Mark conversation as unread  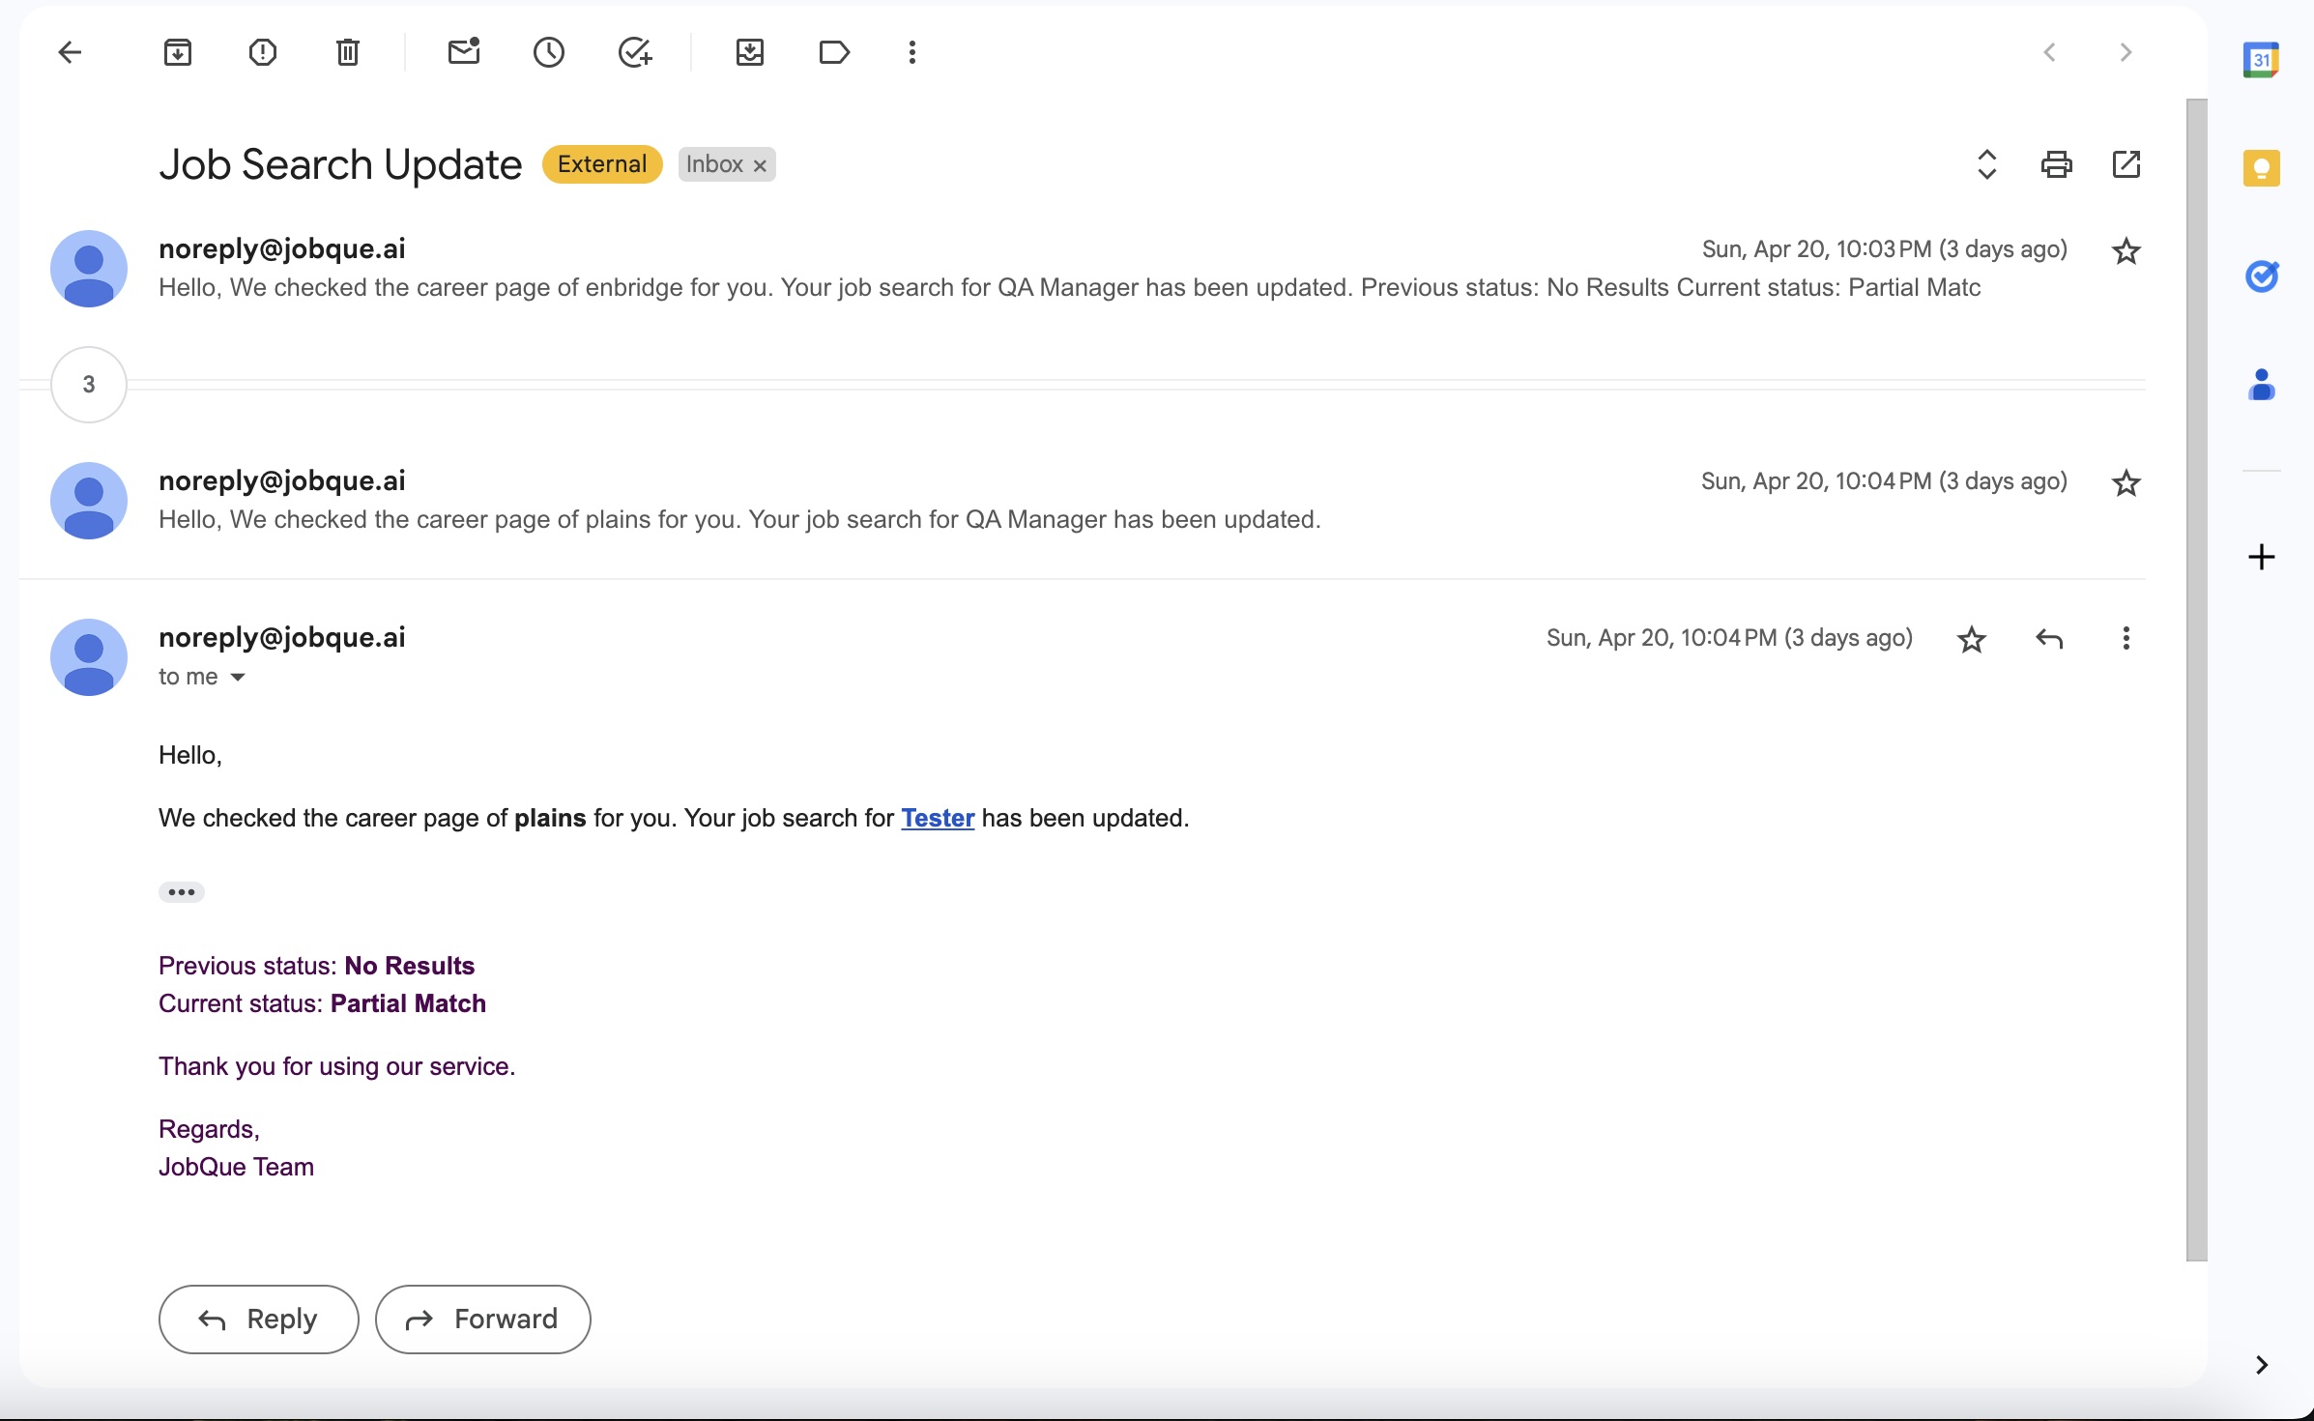(x=464, y=52)
